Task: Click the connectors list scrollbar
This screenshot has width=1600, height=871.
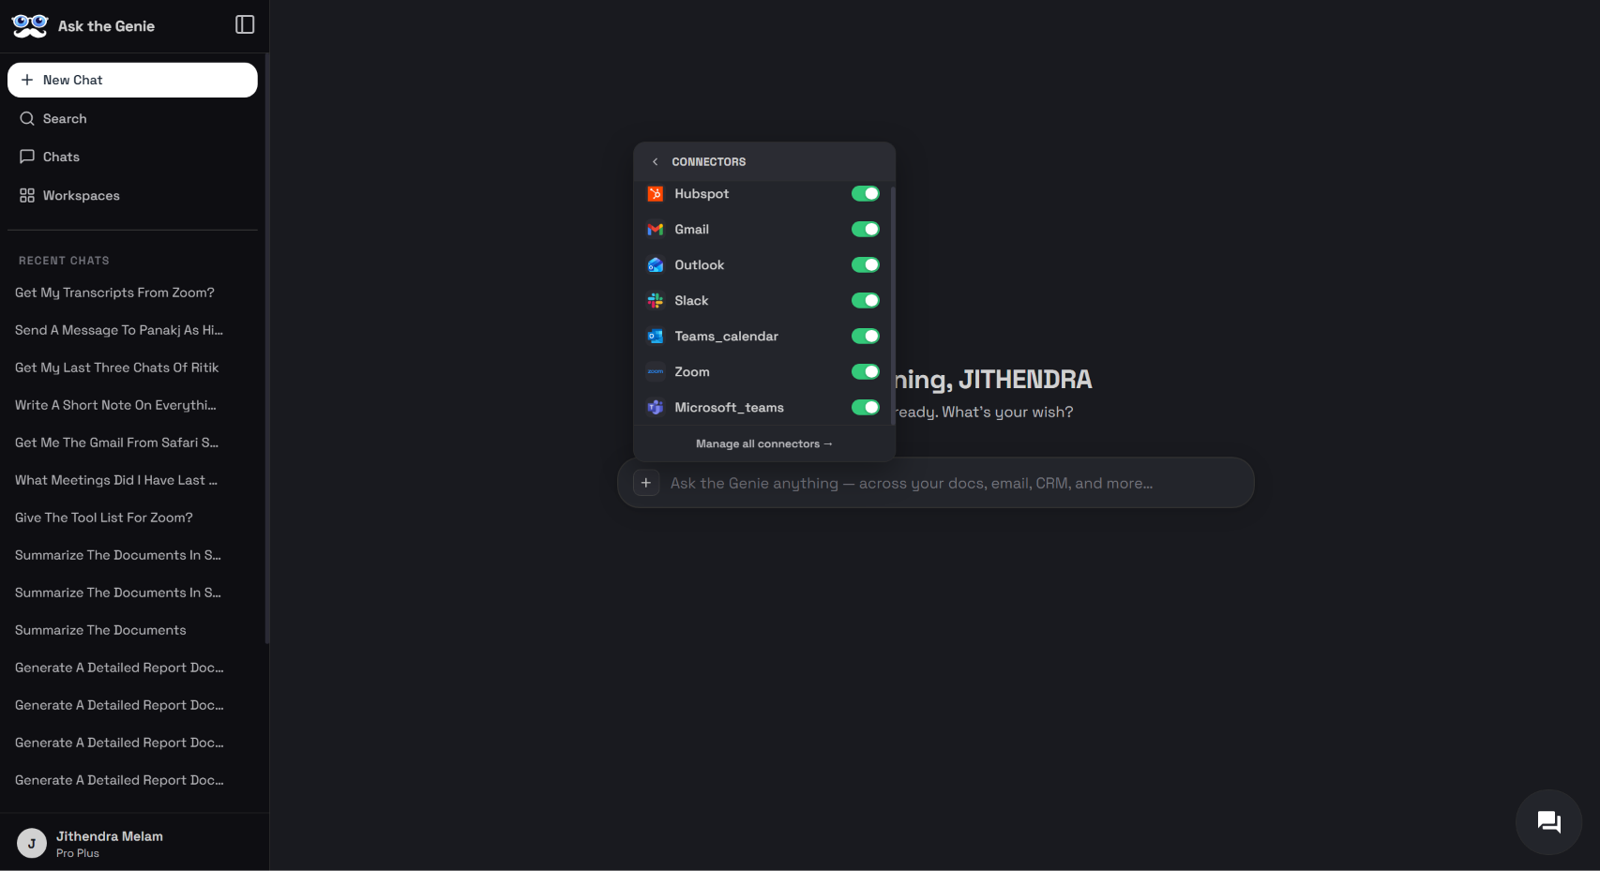Action: (893, 305)
